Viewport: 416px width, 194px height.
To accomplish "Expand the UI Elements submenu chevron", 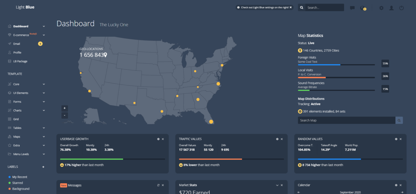I will [44, 93].
